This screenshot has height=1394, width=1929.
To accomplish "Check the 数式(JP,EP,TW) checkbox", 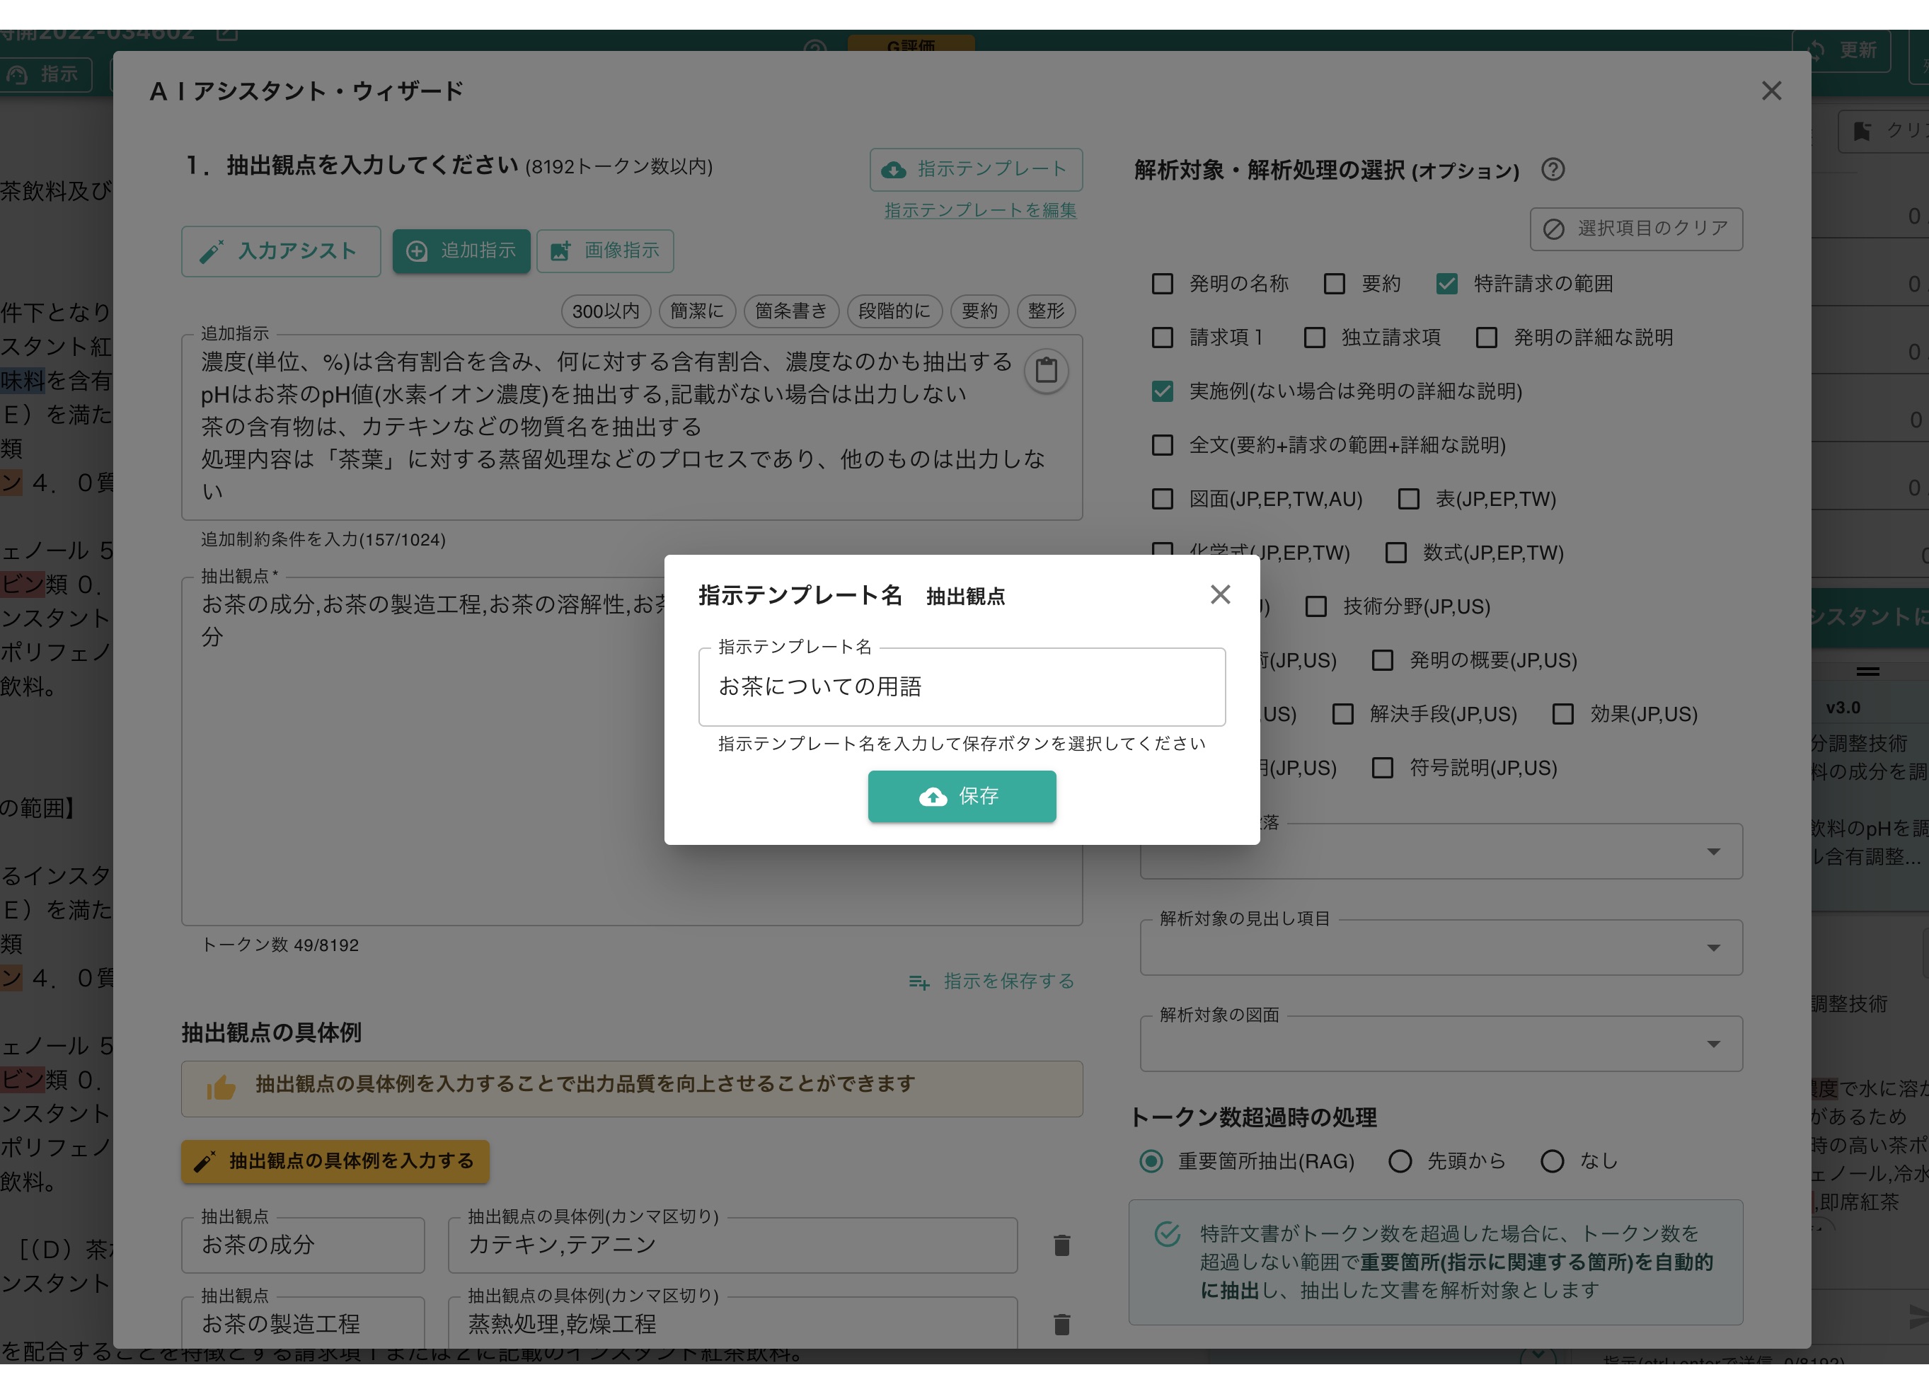I will (1395, 553).
